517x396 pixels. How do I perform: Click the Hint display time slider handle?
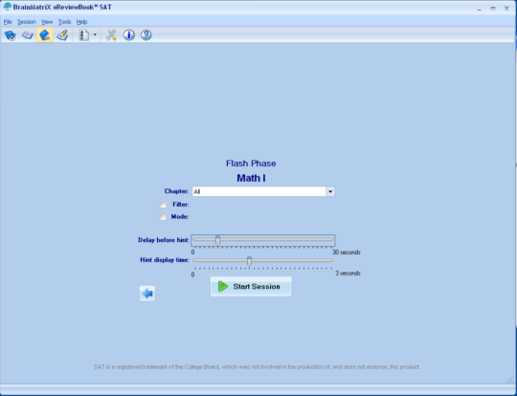click(x=250, y=261)
